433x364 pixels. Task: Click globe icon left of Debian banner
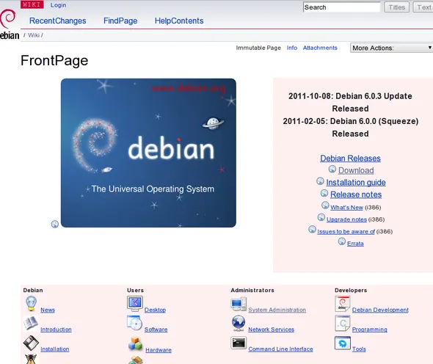pyautogui.click(x=55, y=224)
